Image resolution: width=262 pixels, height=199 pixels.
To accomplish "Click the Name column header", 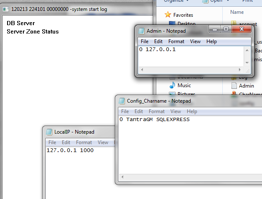I will coord(237,12).
